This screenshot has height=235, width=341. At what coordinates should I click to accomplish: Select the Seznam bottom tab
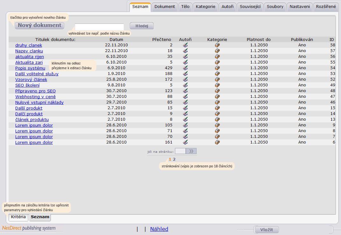pyautogui.click(x=40, y=217)
